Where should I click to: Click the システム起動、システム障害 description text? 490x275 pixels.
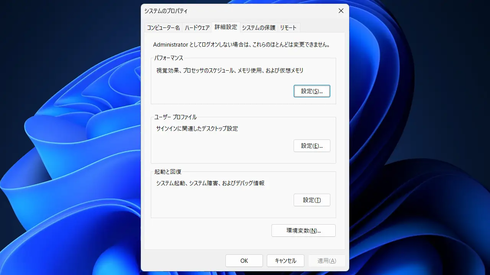coord(210,183)
